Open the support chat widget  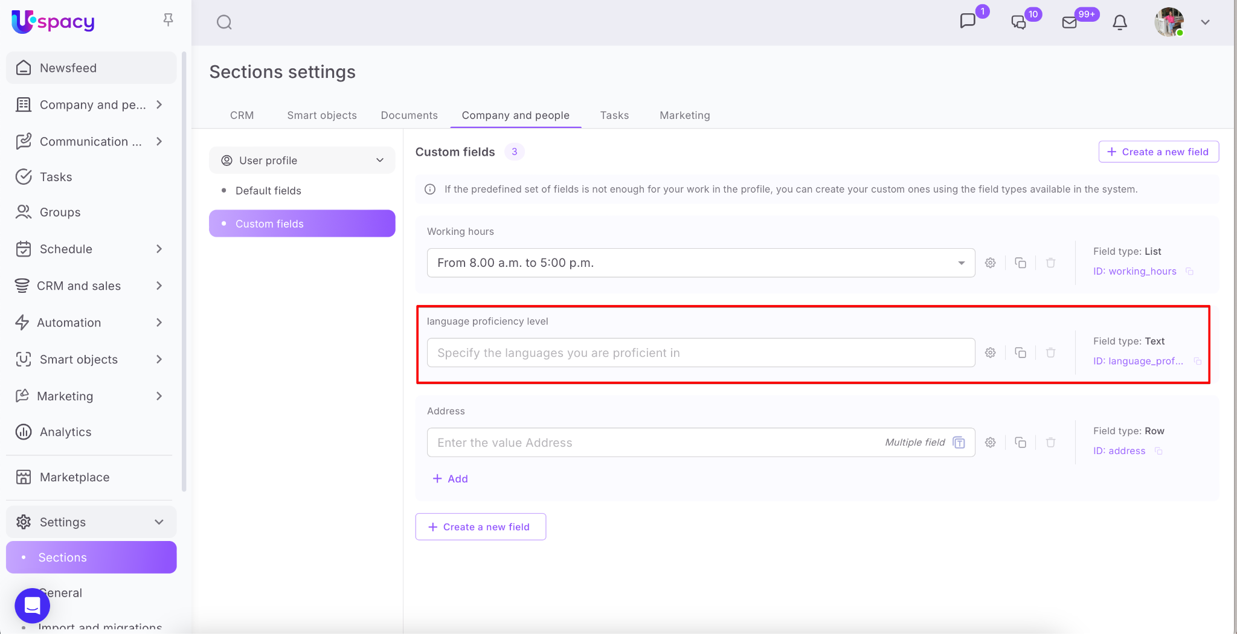tap(32, 605)
